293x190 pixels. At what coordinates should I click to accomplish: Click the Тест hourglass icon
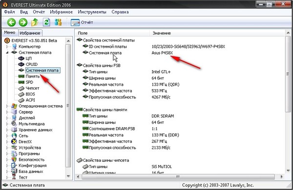pos(14,177)
